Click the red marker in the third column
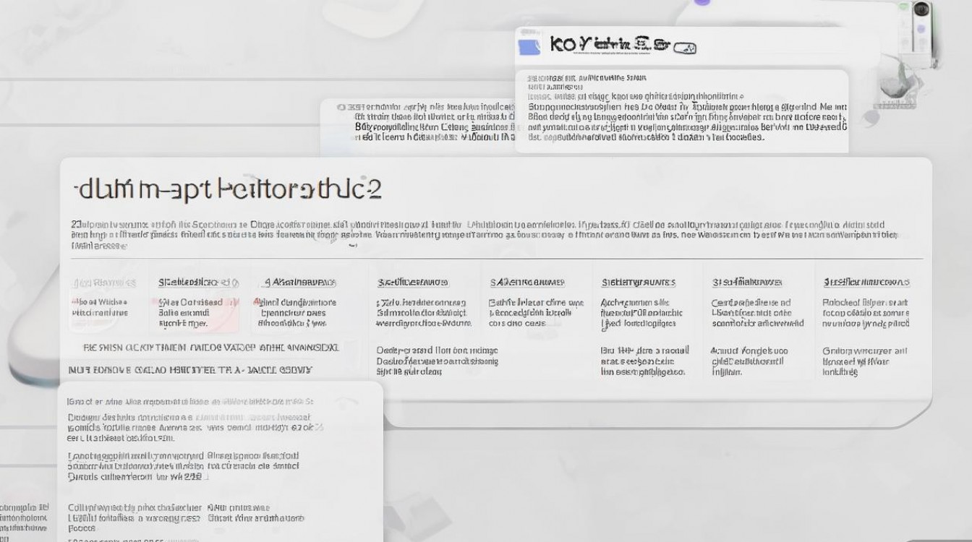This screenshot has width=972, height=542. [x=257, y=302]
